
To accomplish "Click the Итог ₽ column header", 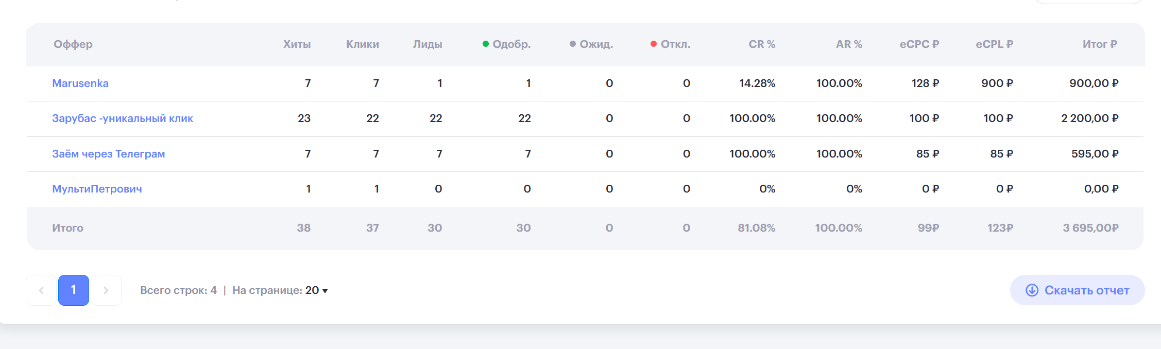I will pos(1100,44).
